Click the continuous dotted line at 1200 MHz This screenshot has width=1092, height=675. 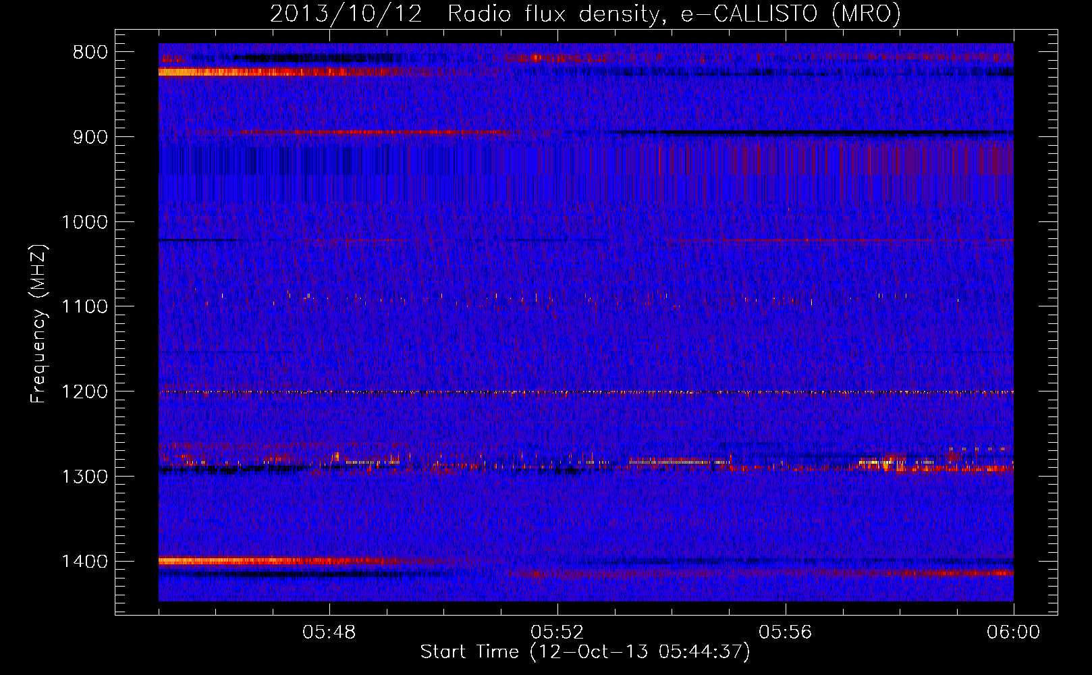point(586,392)
